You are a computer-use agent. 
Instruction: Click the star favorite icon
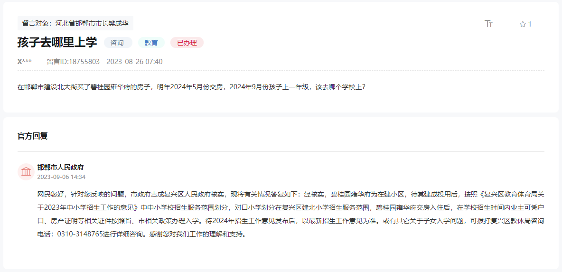tap(523, 24)
